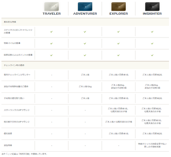Click ADVENTURER checkmark in 特典マイルの獲得 row

pyautogui.click(x=85, y=44)
